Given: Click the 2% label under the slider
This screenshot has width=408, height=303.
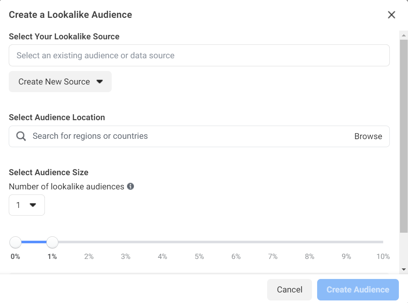Looking at the screenshot, I should 89,256.
